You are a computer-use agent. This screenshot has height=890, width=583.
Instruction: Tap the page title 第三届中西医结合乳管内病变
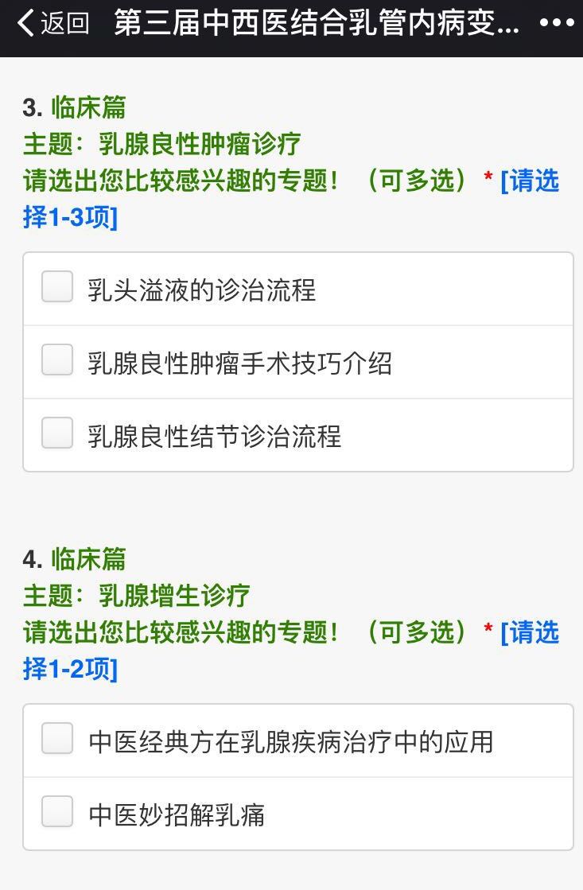pyautogui.click(x=317, y=23)
